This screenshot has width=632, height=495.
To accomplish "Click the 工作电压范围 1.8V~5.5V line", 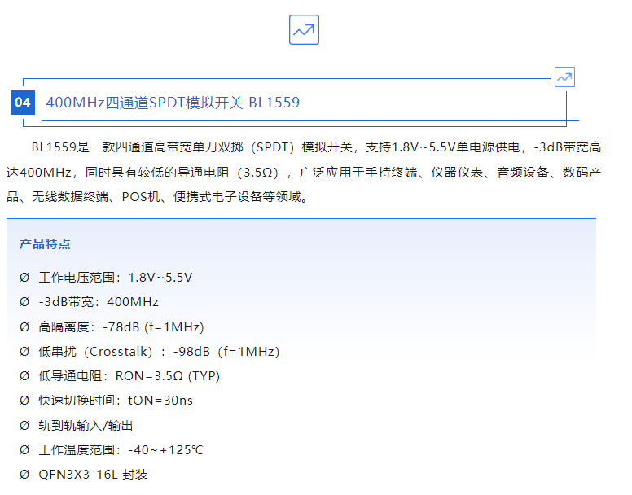I will (x=116, y=277).
